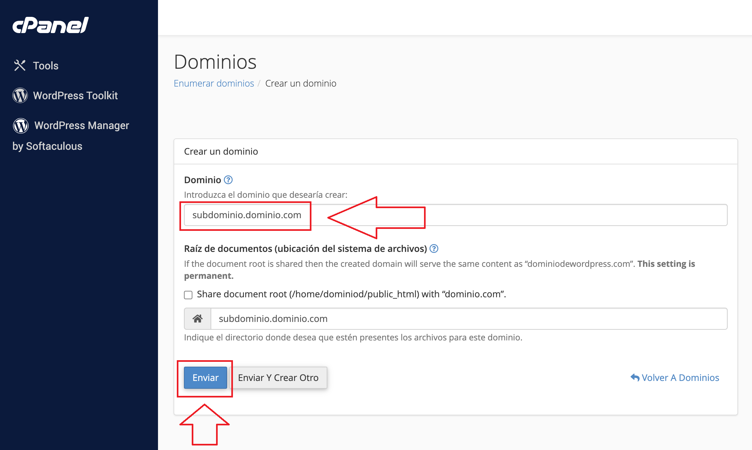Click the home icon beside directory field
The image size is (752, 450).
click(198, 319)
